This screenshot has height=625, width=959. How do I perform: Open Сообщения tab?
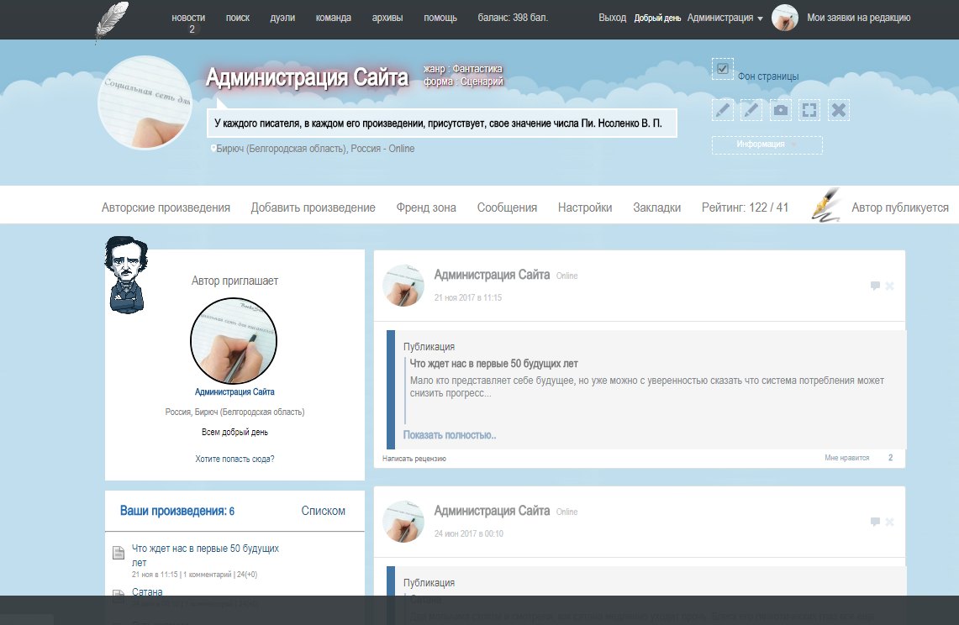coord(507,207)
